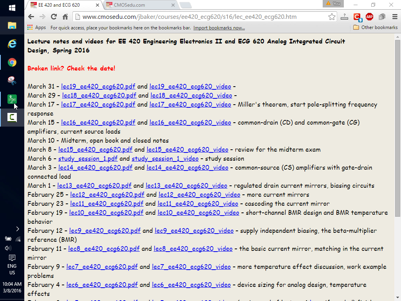This screenshot has width=401, height=301.
Task: Click 'Broken link? Check the date!' text
Action: coord(71,68)
